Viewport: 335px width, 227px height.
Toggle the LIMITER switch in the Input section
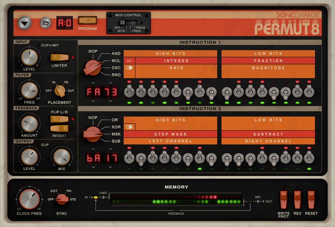(59, 57)
